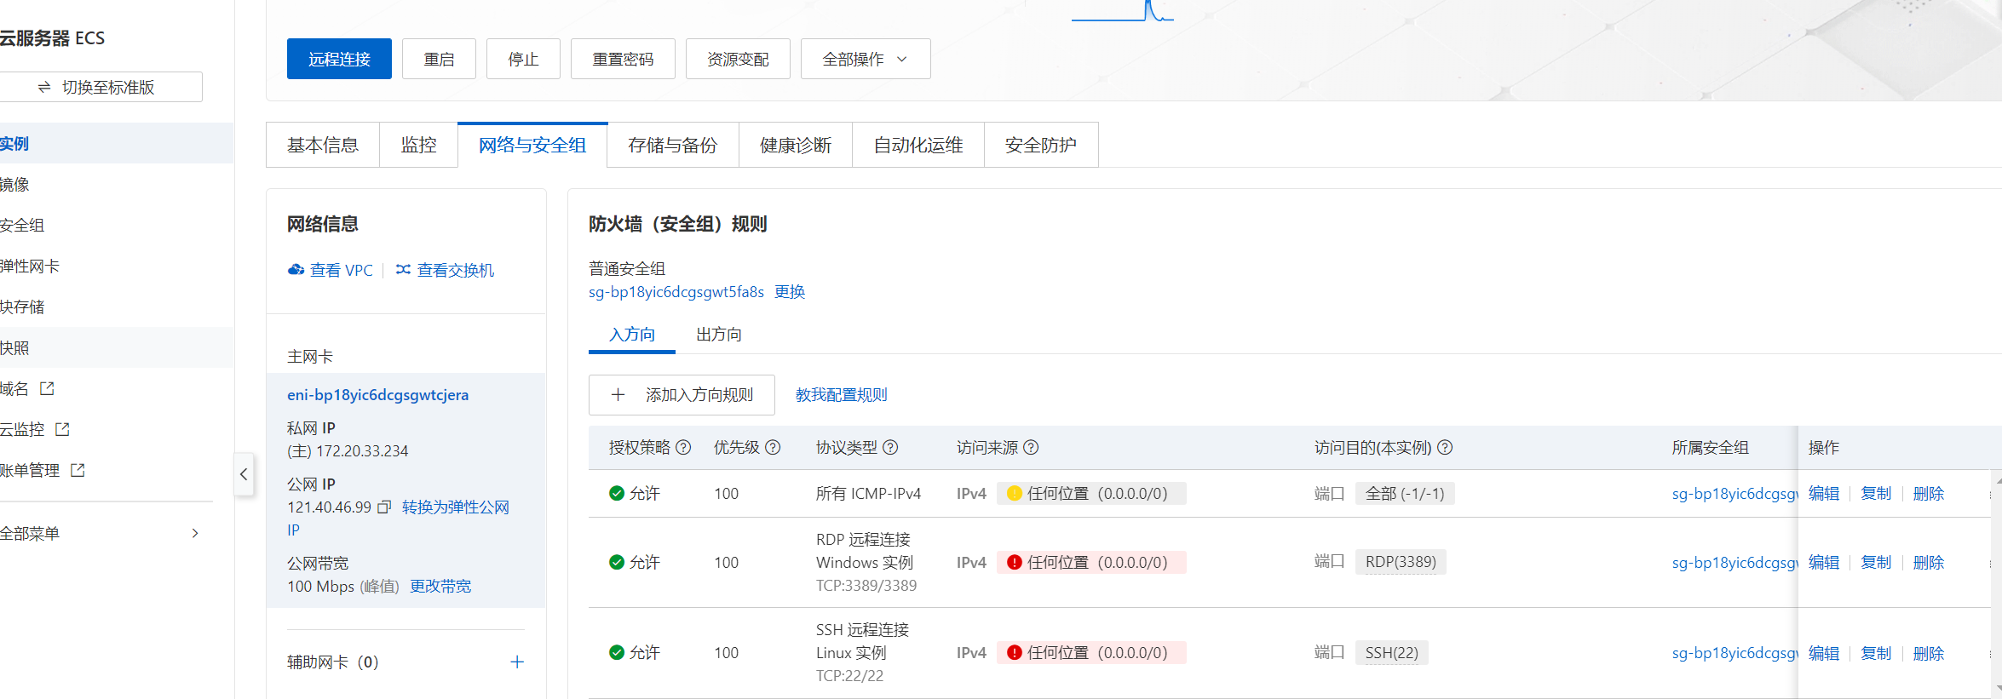Click green allow checkmark in SSH row
Image resolution: width=2002 pixels, height=699 pixels.
click(617, 653)
